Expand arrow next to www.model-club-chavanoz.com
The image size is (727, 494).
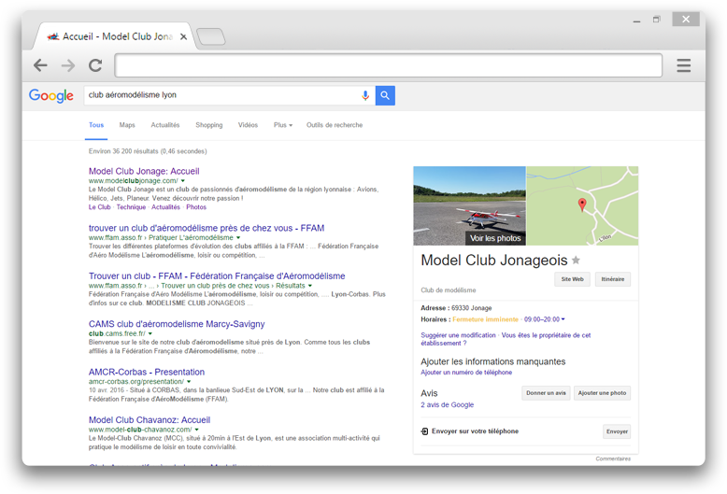click(x=196, y=430)
